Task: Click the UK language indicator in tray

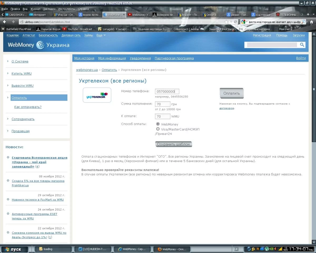Action: tap(236, 249)
